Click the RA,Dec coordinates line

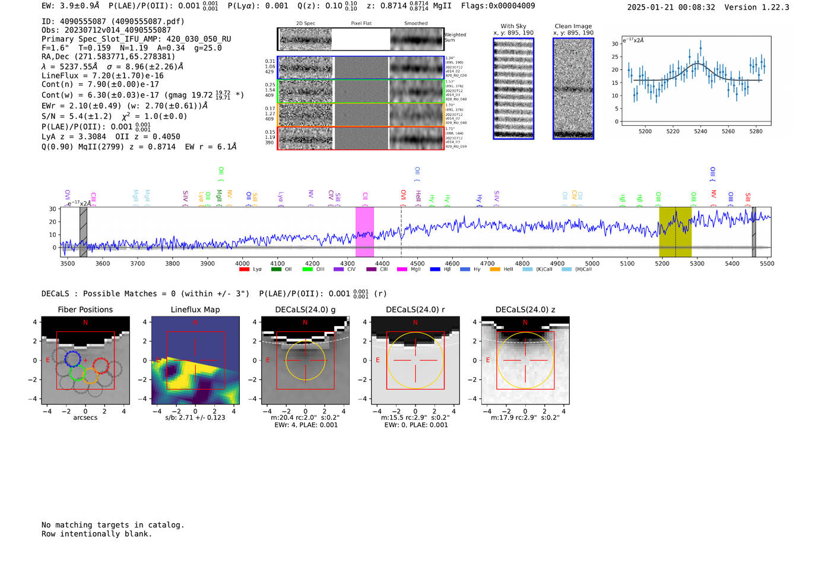click(109, 57)
